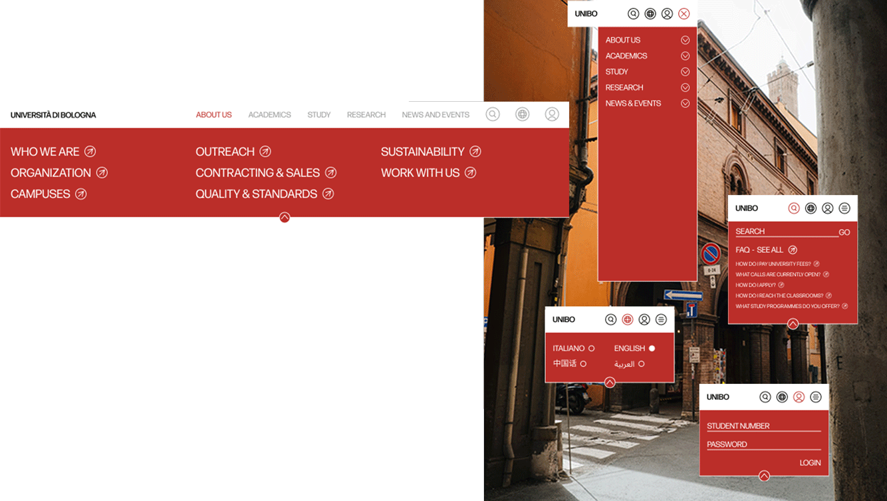Select ACADEMICS in the desktop navigation
887x501 pixels.
pyautogui.click(x=270, y=115)
